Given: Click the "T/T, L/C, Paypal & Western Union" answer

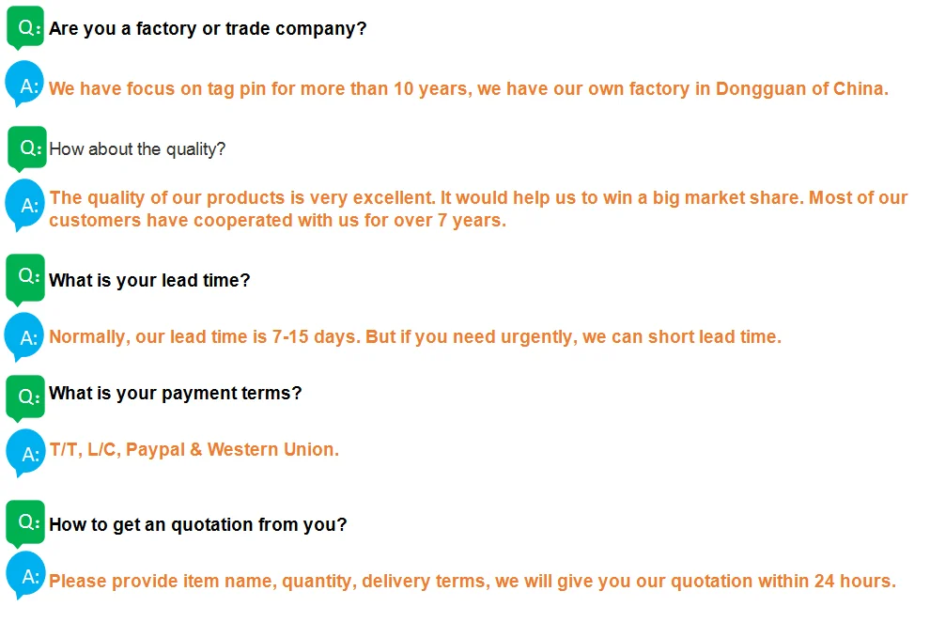Looking at the screenshot, I should (194, 449).
